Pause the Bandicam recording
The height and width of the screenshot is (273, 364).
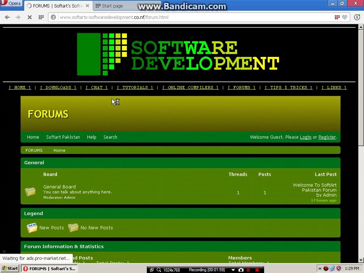(x=248, y=270)
